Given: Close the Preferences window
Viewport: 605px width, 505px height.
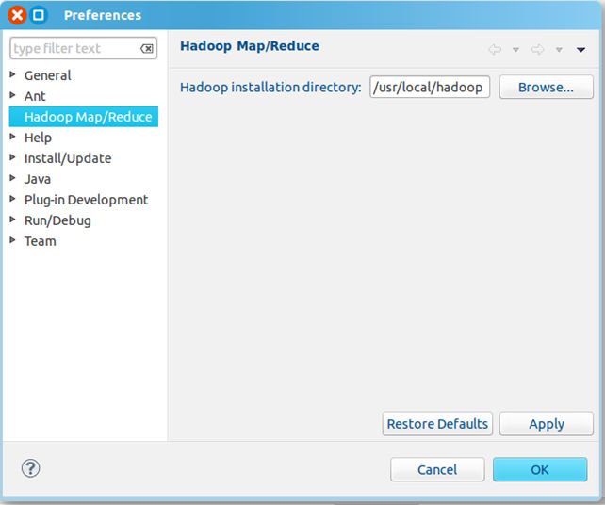Looking at the screenshot, I should click(x=17, y=15).
